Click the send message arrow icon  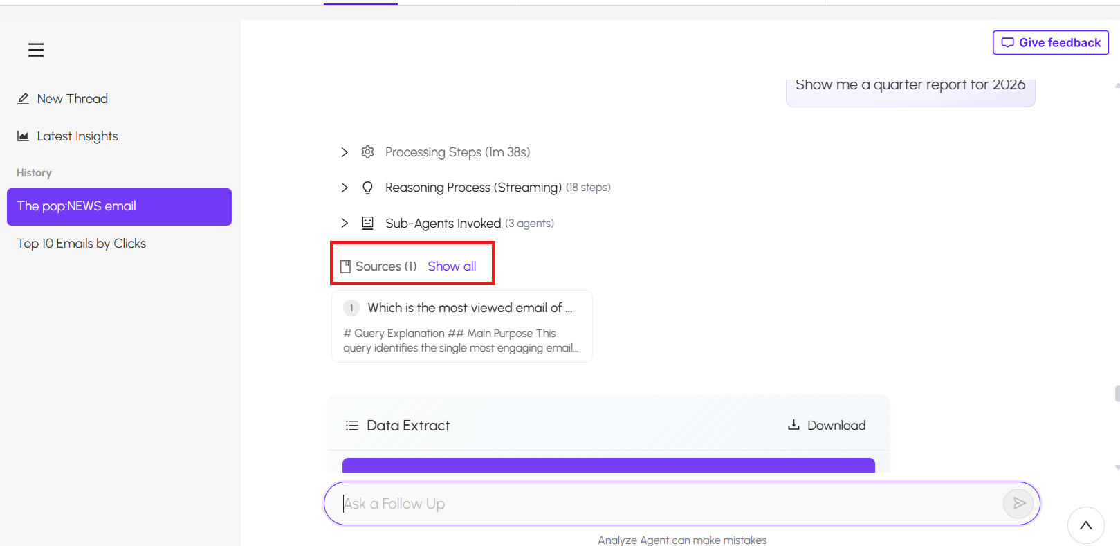(x=1018, y=503)
